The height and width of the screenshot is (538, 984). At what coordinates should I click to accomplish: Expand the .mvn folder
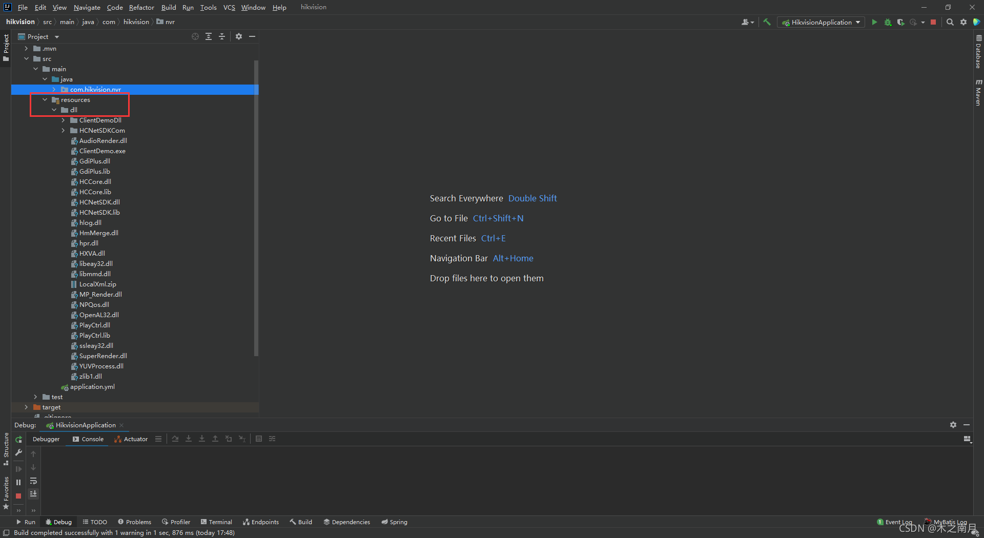point(26,49)
